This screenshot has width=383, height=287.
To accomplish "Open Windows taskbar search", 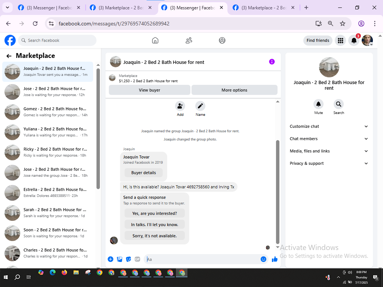I will [17, 277].
